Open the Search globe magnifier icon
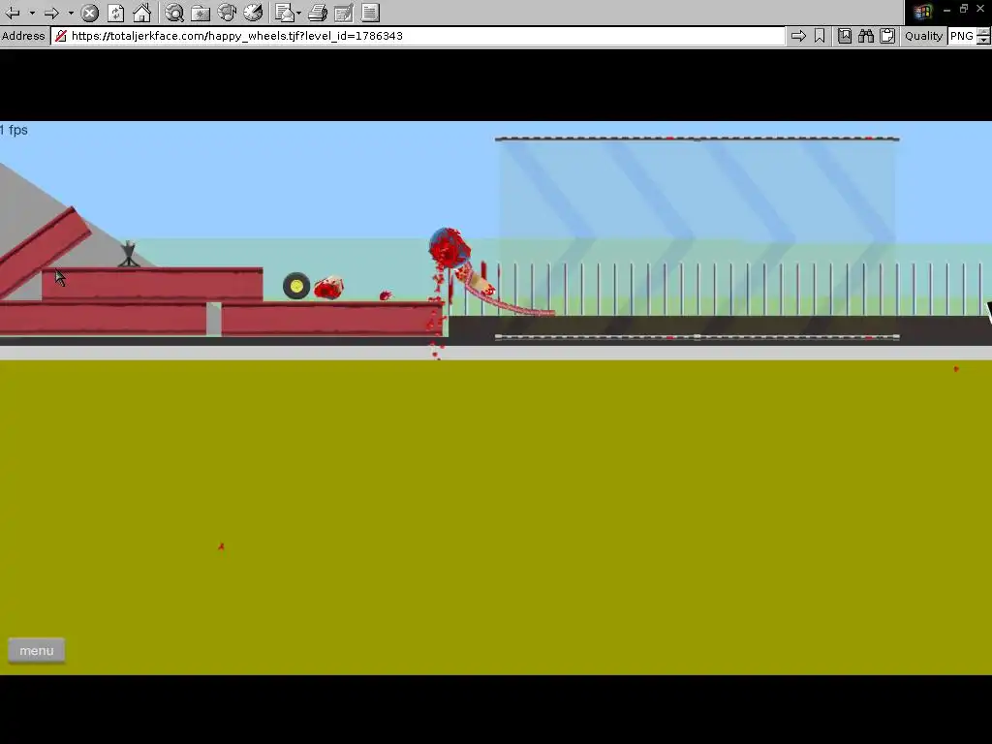The width and height of the screenshot is (992, 744). click(174, 13)
